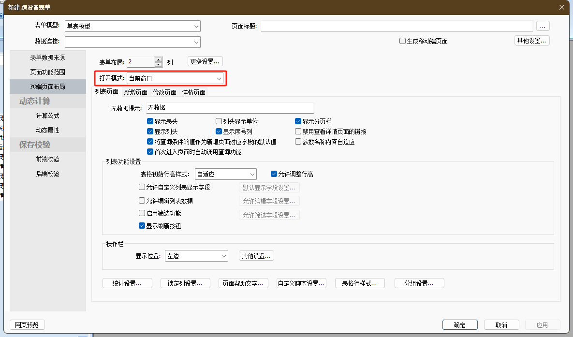Increase 表单布局 column count with up arrow

pos(158,59)
